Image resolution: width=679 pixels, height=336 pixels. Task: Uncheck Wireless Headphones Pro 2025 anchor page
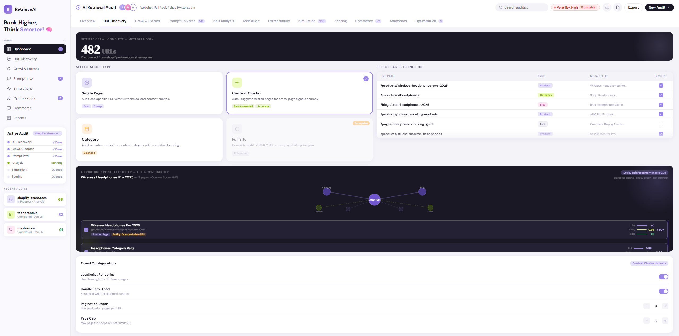[86, 230]
